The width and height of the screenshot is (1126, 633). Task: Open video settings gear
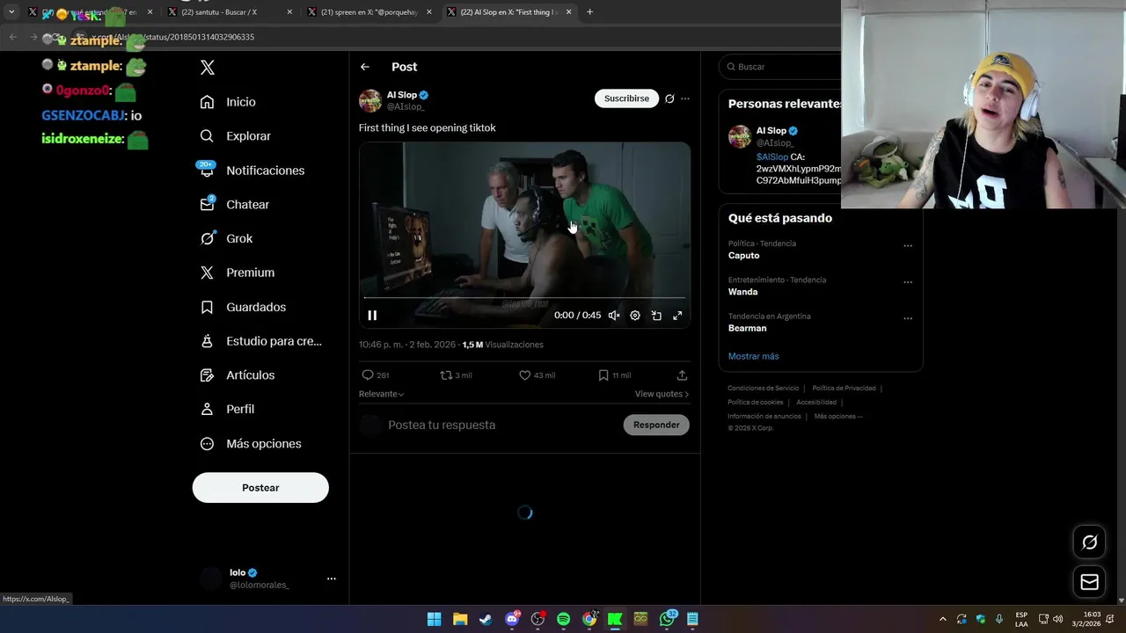click(635, 316)
